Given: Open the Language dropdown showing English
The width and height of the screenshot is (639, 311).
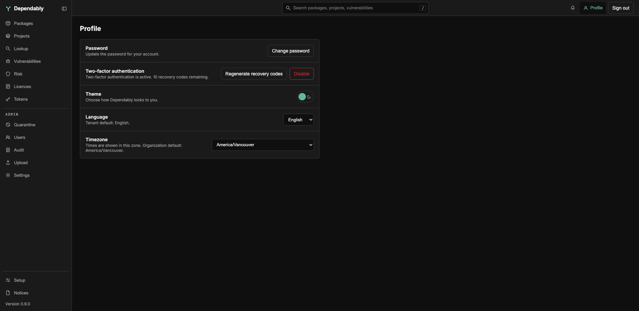Looking at the screenshot, I should (299, 120).
